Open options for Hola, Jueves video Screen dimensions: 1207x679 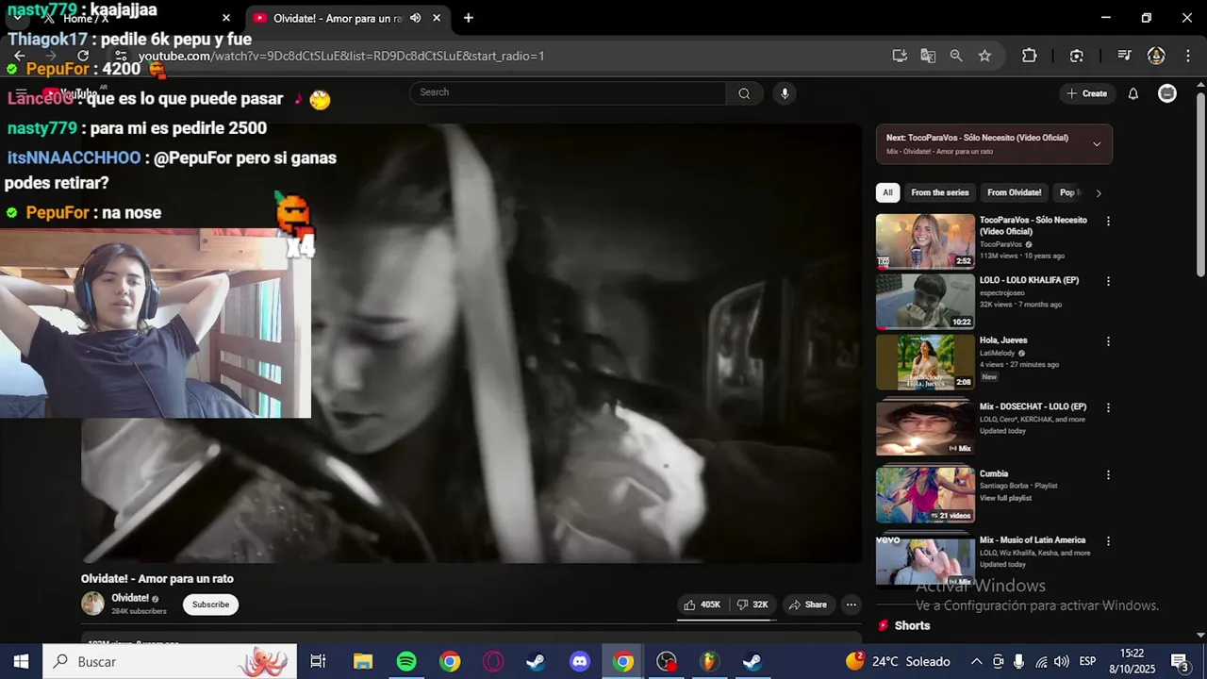coord(1108,341)
